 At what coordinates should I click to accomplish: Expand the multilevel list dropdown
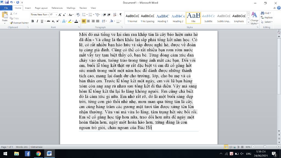(x=99, y=15)
